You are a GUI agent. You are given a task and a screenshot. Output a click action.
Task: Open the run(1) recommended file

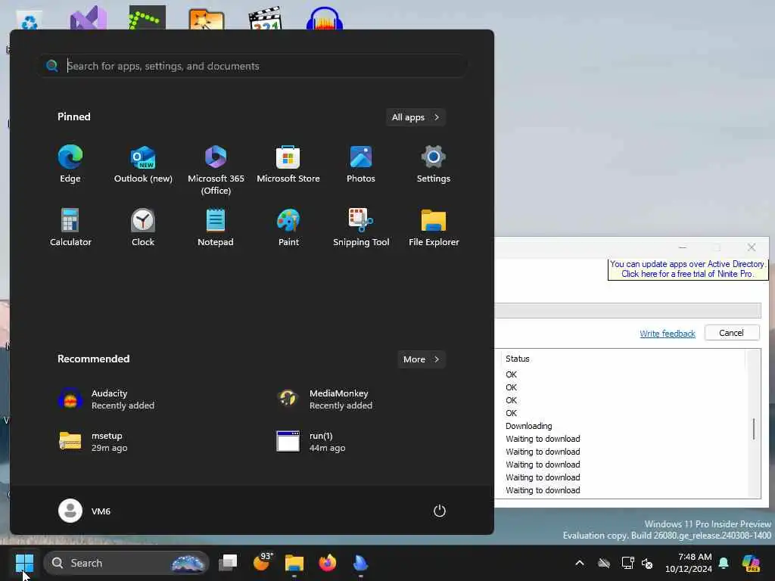(x=311, y=442)
